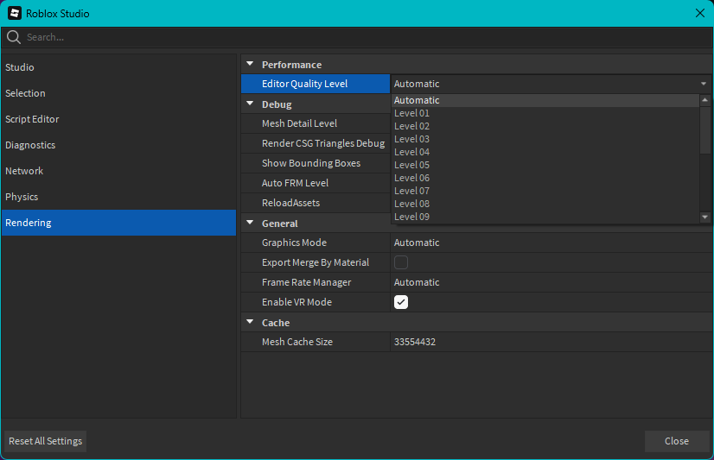Choose Level 07 from the quality list
This screenshot has height=460, width=714.
click(545, 191)
